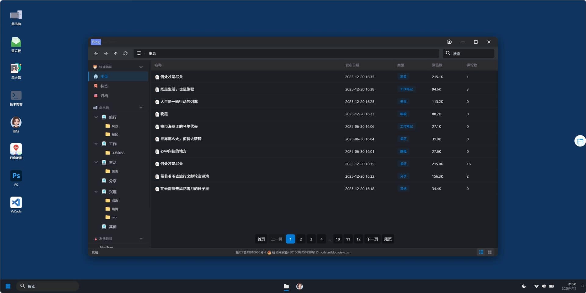
Task: Open the 留言板 desktop icon
Action: point(16,44)
